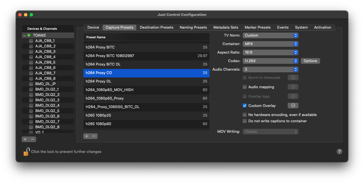The image size is (364, 183).
Task: Switch to the Device tab
Action: [x=93, y=28]
